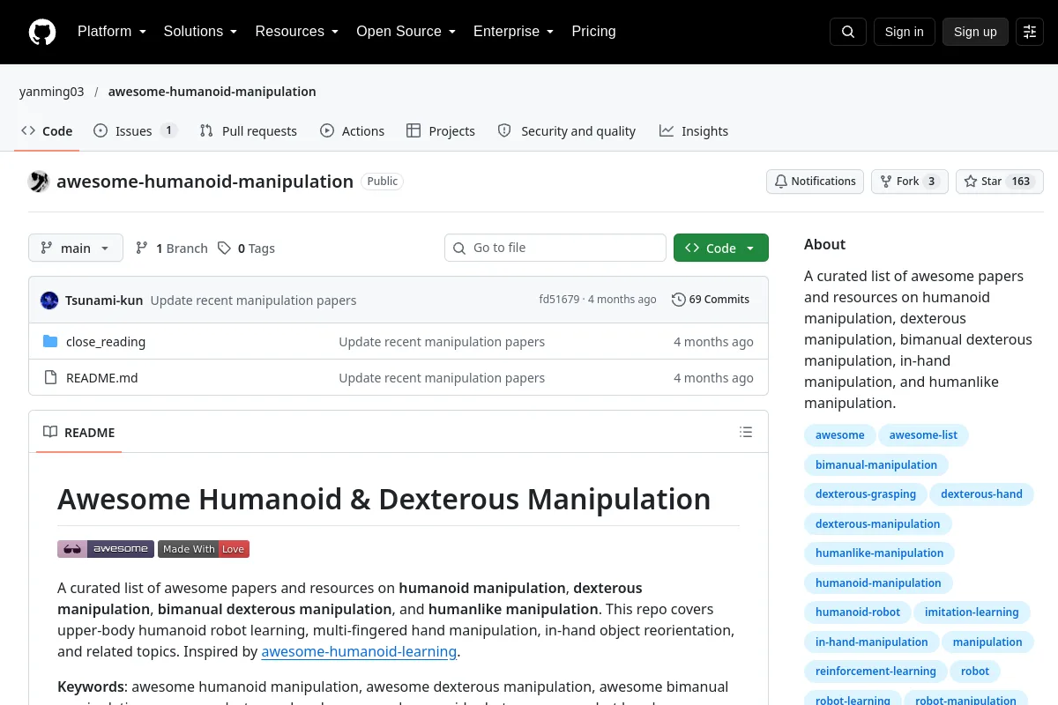Click the humanoid-manipulation topic tag

[878, 583]
